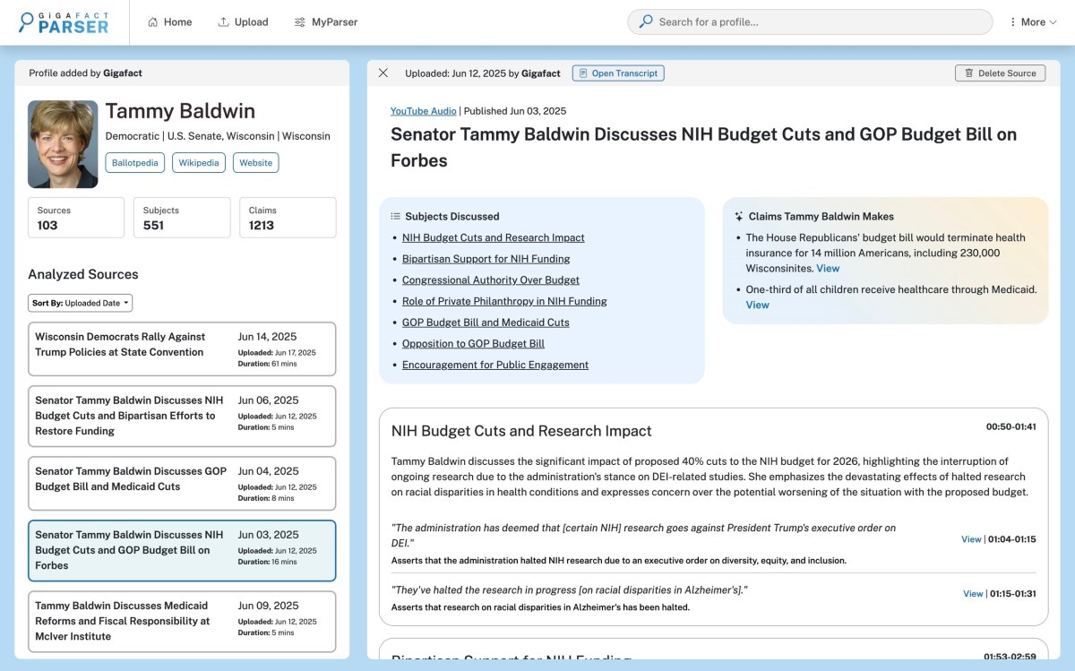The width and height of the screenshot is (1075, 671).
Task: Jump to GOP Budget Bill and Medicaid Cuts subject
Action: coord(486,323)
